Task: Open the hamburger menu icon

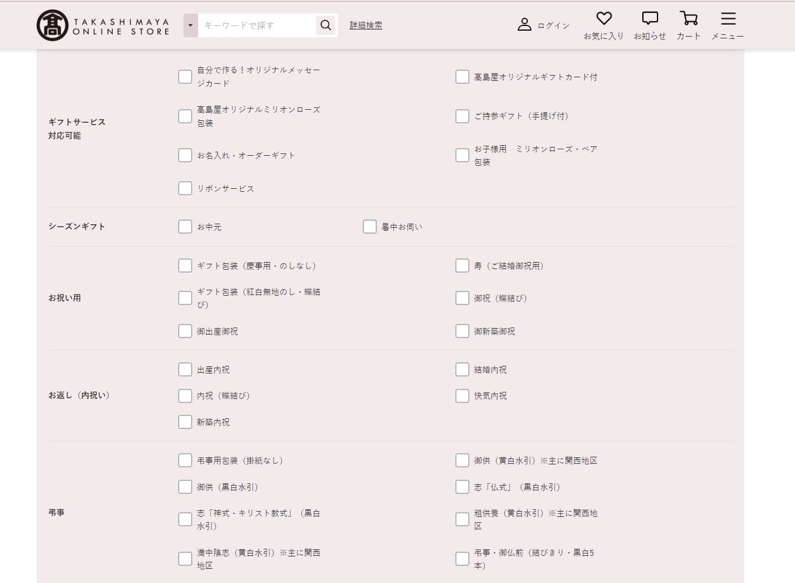Action: (728, 19)
